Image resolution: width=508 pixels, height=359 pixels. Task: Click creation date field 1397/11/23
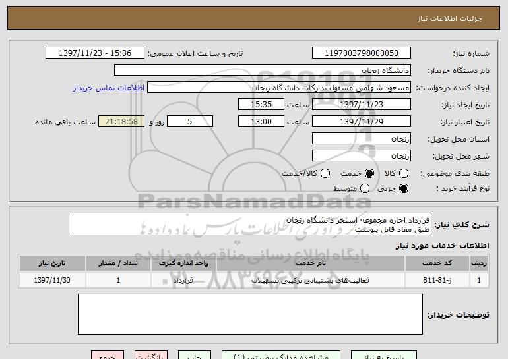click(362, 105)
